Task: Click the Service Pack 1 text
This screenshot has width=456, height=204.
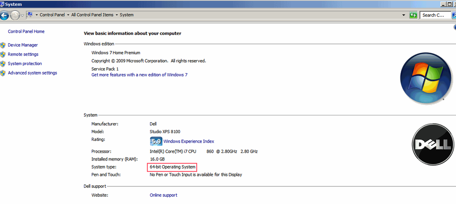Action: click(x=105, y=69)
